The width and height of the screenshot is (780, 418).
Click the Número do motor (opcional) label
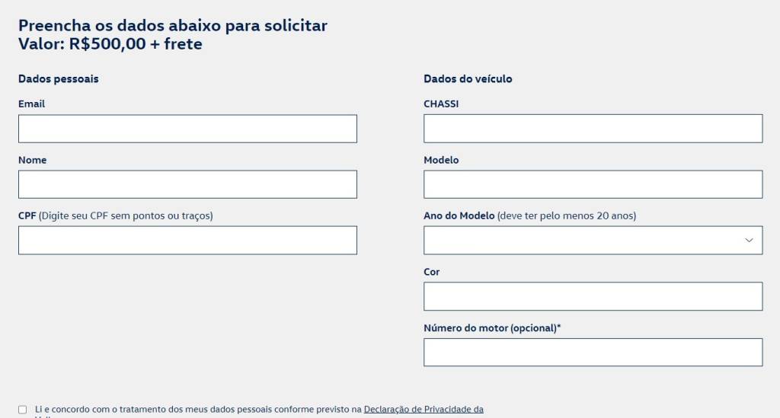(492, 328)
